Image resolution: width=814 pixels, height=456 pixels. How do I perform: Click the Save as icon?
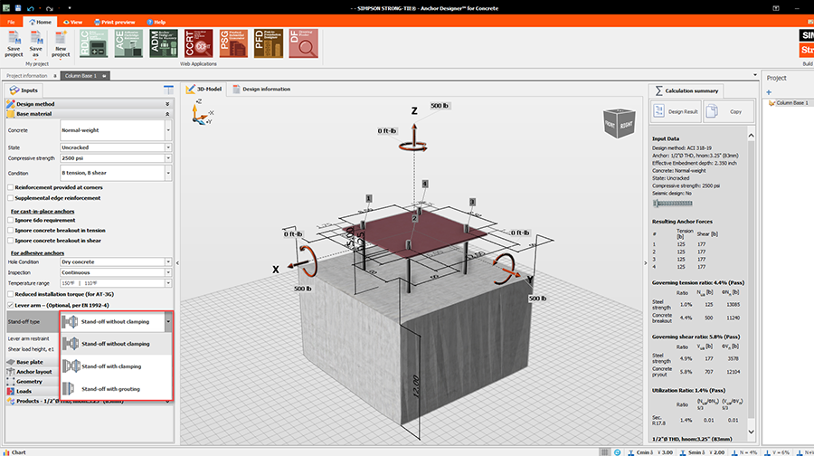[x=36, y=43]
